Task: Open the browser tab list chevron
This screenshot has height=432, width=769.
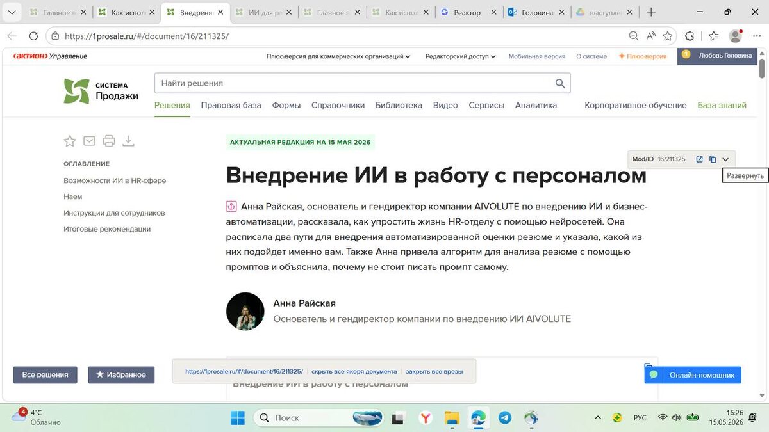Action: [12, 12]
